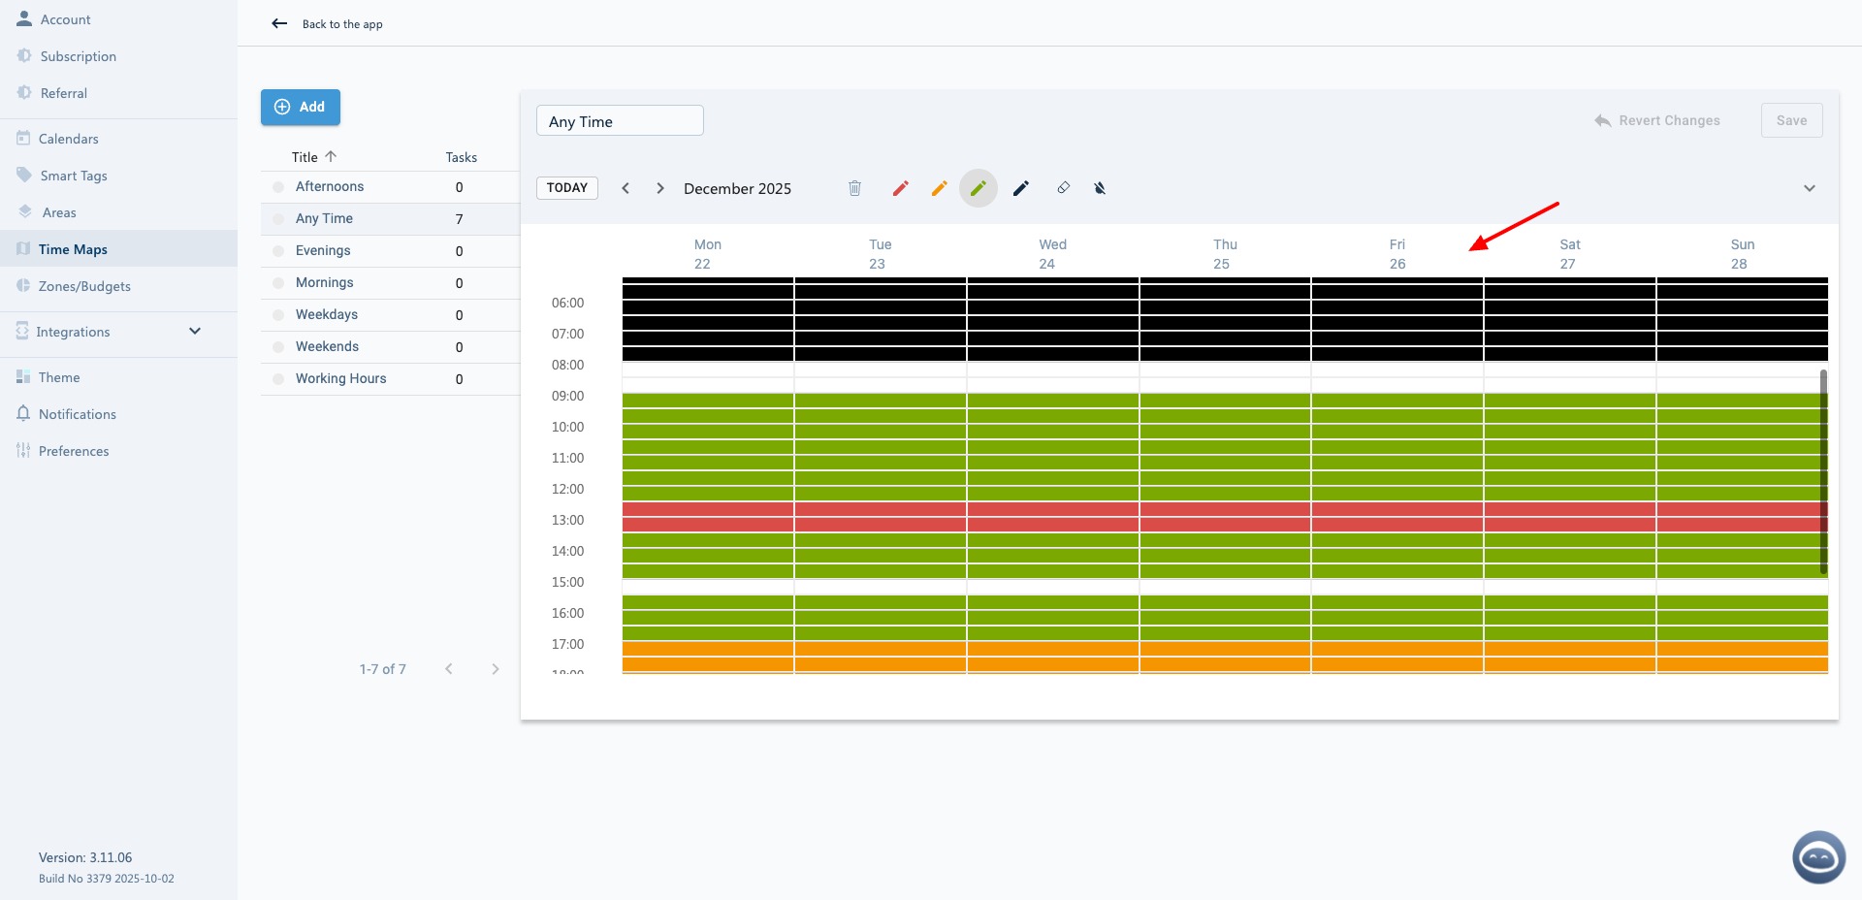1862x900 pixels.
Task: Expand the time map toolbar chevron
Action: point(1809,188)
